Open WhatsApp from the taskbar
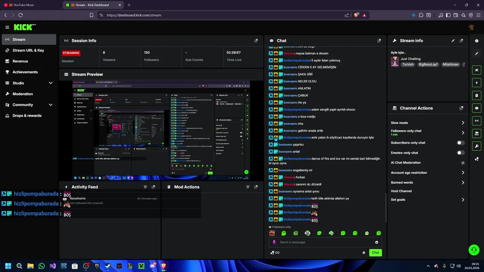This screenshot has height=272, width=484. [42, 266]
